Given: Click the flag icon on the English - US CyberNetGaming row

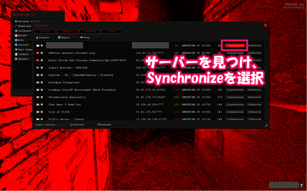Looking at the screenshot, I should pos(38,75).
